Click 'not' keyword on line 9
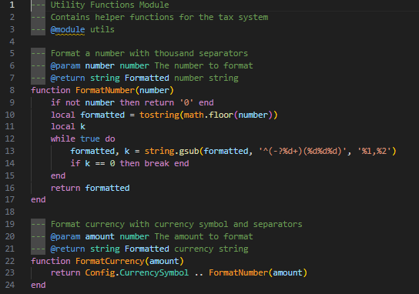Image resolution: width=419 pixels, height=294 pixels. click(72, 102)
